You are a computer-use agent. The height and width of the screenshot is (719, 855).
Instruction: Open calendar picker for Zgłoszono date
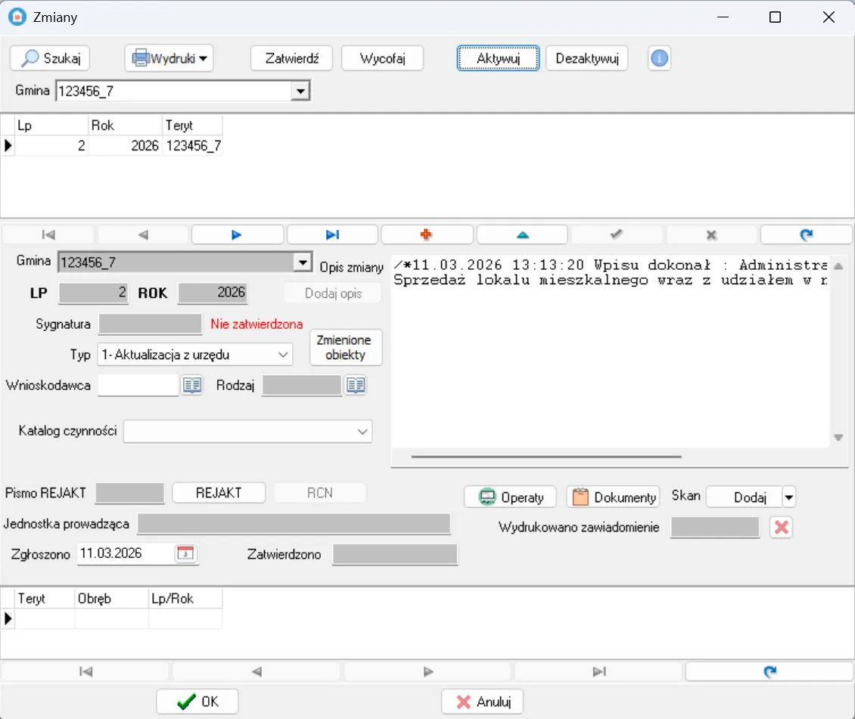[185, 554]
